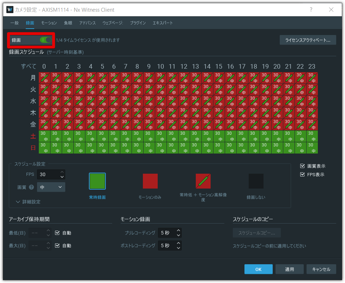
Task: Increase プリルコーディング seconds with up arrow
Action: [x=178, y=231]
